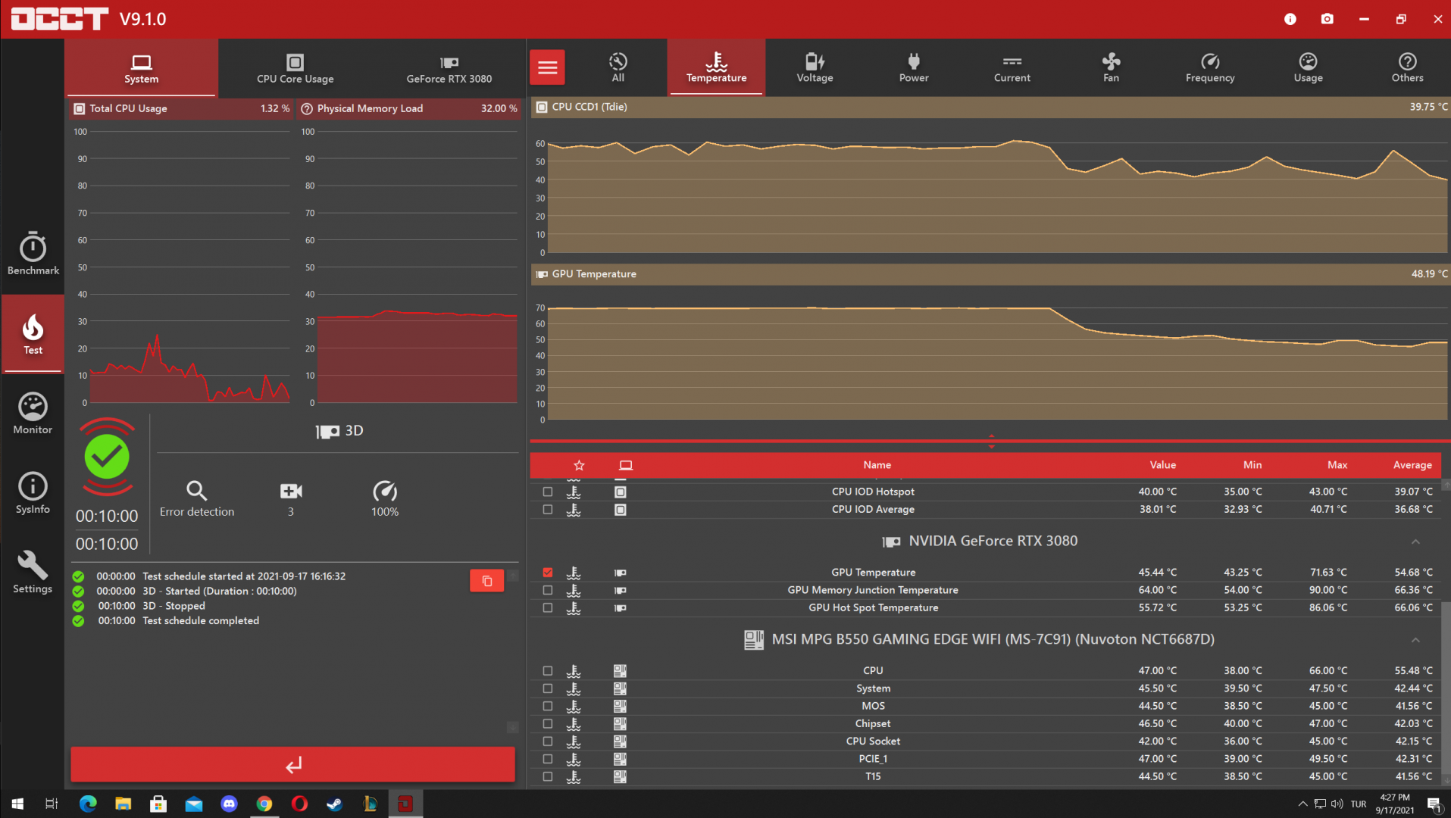Collapse the NVIDIA GeForce RTX 3080 group
The image size is (1451, 818).
(1415, 542)
